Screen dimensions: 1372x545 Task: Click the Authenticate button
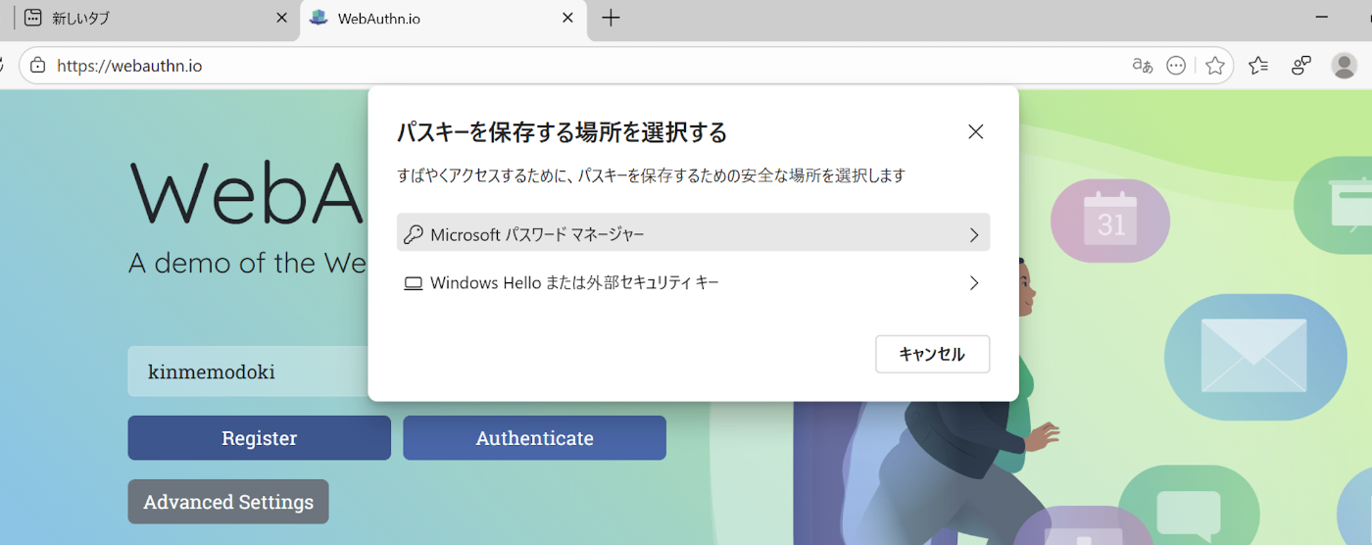click(534, 438)
